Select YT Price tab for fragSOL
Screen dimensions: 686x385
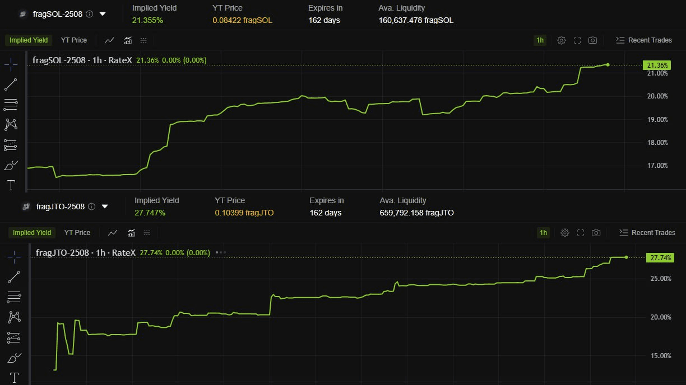[x=74, y=40]
